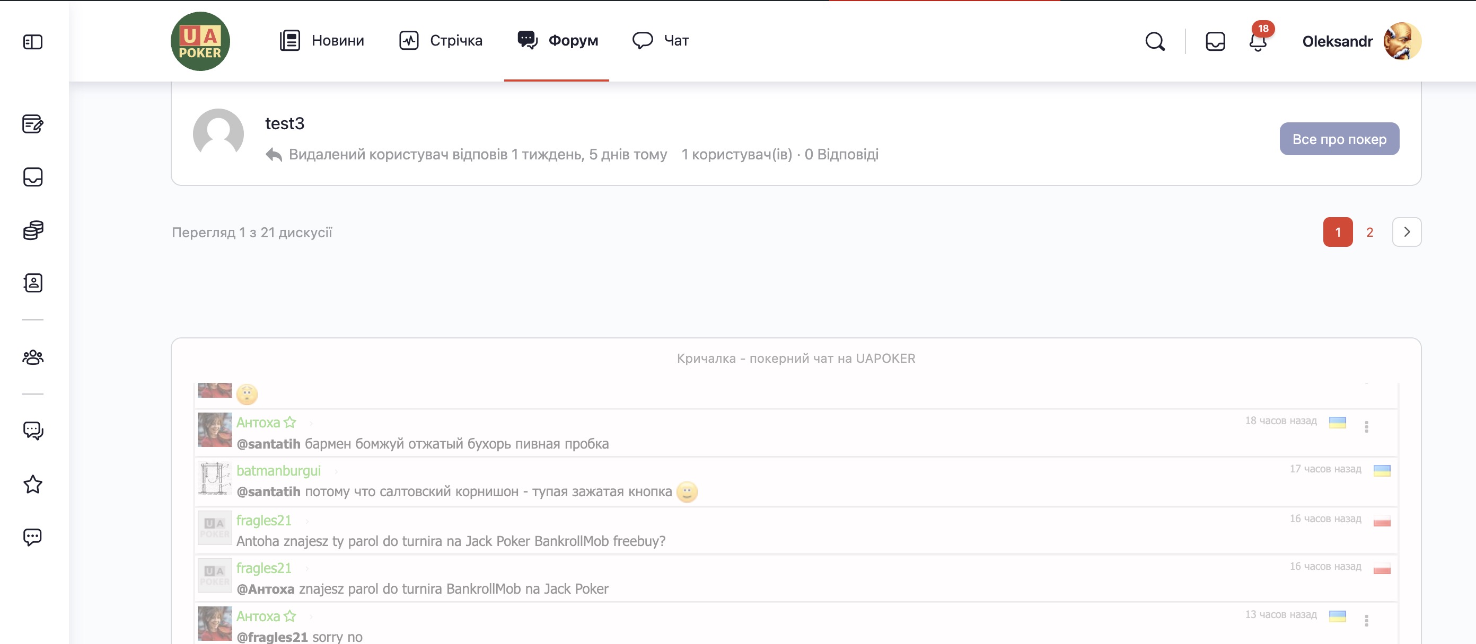
Task: Click Ukraine flag on Антоха 18 часов message
Action: pos(1337,423)
